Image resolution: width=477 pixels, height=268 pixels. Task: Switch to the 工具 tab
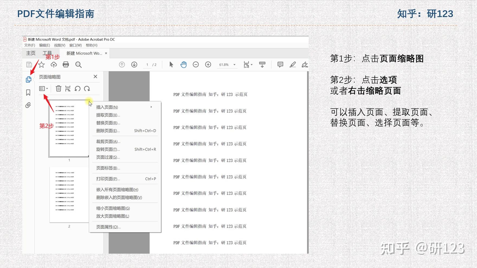pyautogui.click(x=47, y=53)
